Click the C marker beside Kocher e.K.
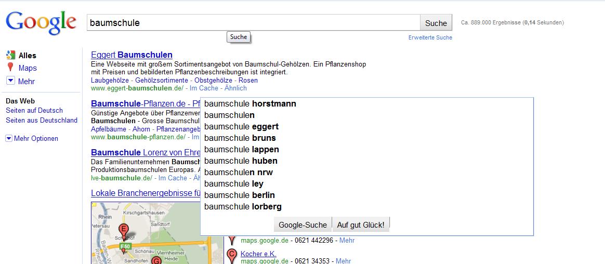 pyautogui.click(x=231, y=256)
